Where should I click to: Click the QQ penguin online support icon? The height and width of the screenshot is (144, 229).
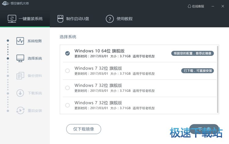point(189,6)
